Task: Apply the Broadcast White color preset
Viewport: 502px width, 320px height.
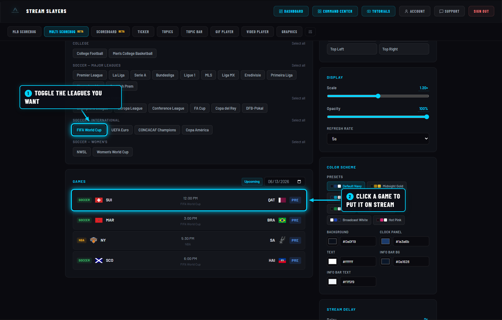Action: [x=349, y=220]
